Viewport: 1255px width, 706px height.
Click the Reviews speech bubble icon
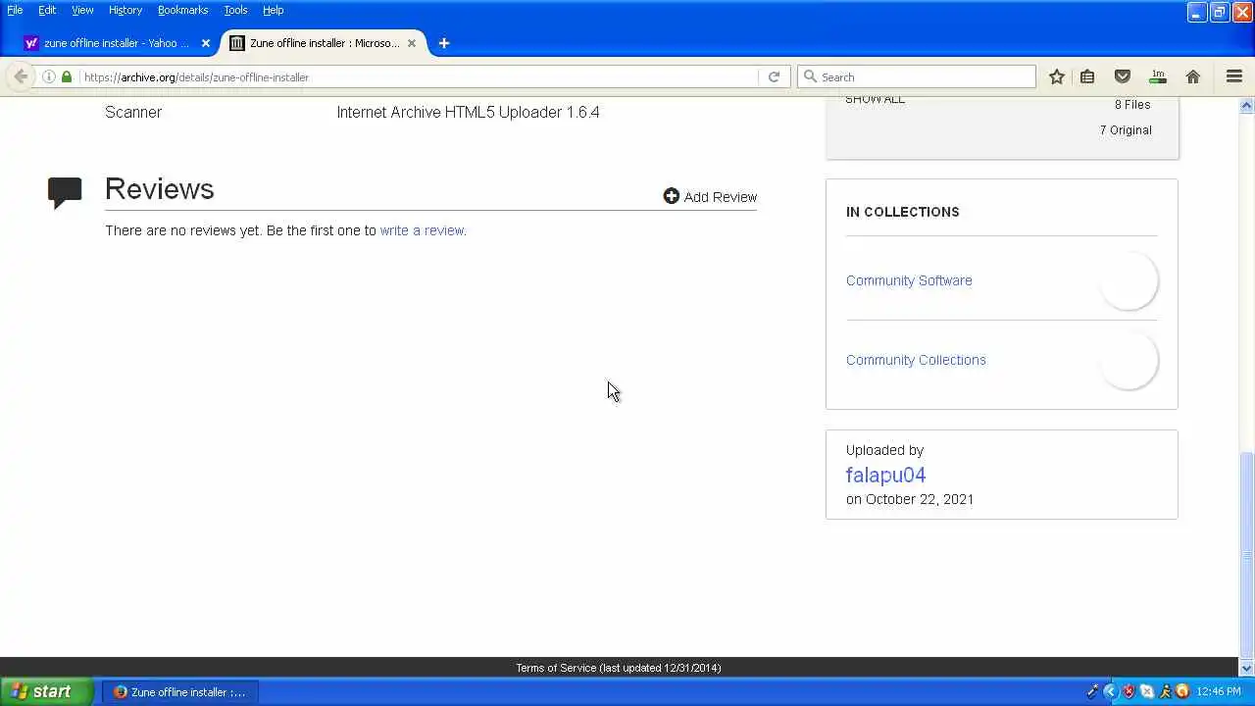(65, 192)
